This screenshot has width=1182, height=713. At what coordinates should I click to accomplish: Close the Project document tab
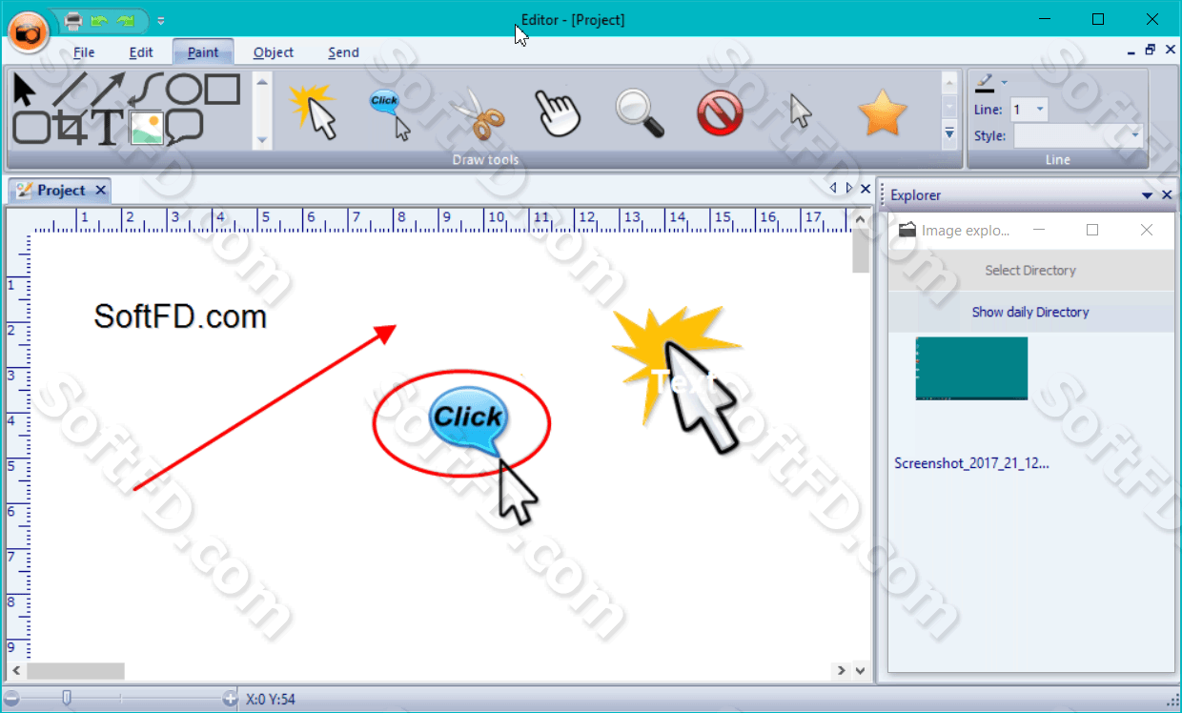tap(100, 191)
